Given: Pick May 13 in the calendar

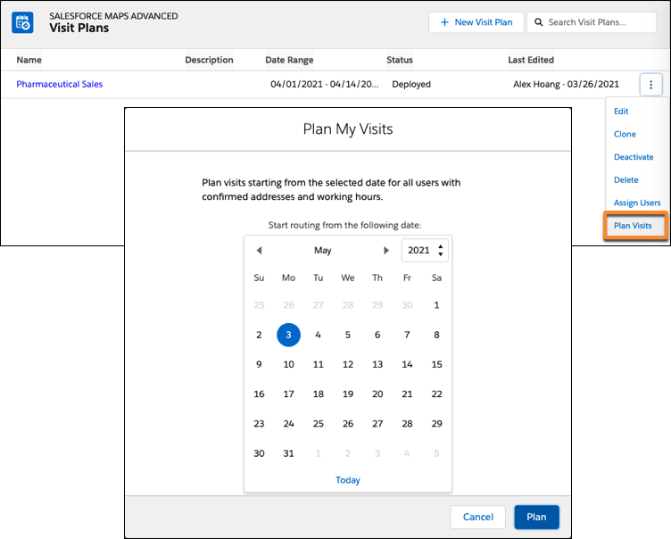Looking at the screenshot, I should click(377, 364).
